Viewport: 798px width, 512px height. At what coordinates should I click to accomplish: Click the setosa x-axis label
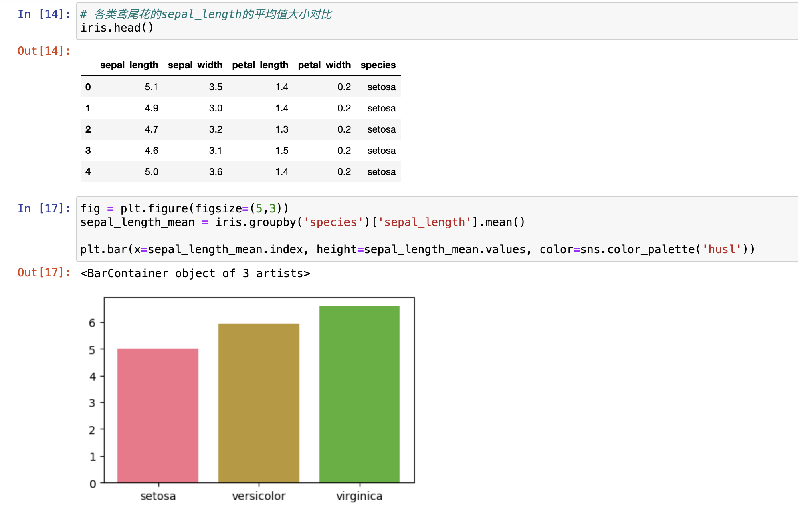click(158, 496)
